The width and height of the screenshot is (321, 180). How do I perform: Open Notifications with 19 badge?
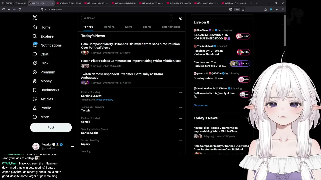coord(47,45)
